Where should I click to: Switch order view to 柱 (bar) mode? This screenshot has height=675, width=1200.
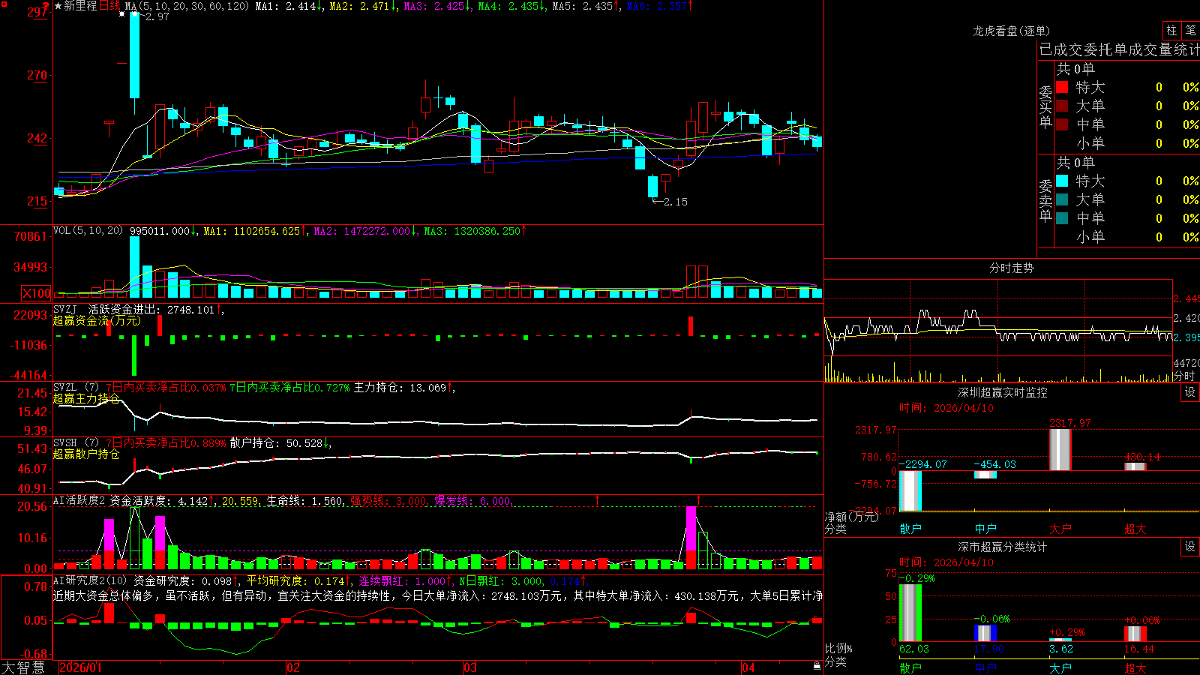tap(1171, 30)
